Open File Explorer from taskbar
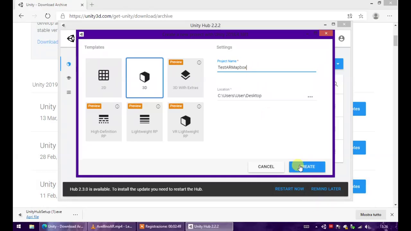Screen dimensions: 411x231 32,227
